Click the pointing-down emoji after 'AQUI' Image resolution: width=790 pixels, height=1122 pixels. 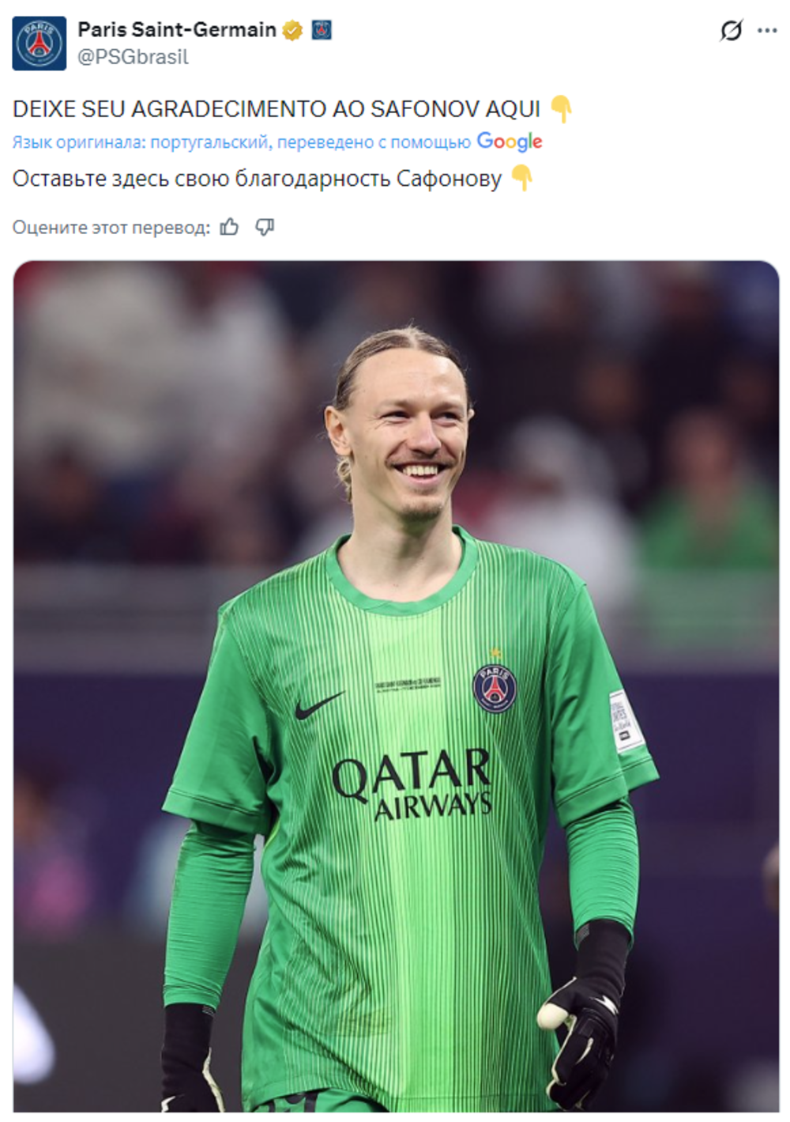pos(561,109)
